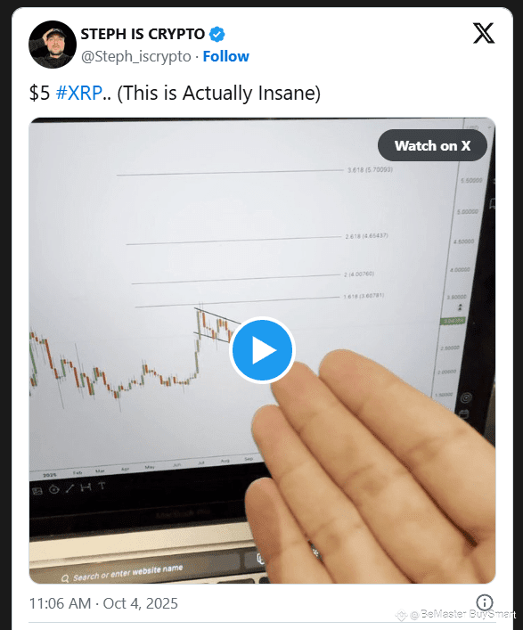The height and width of the screenshot is (630, 523).
Task: Select the trend line tool in chart toolbar
Action: [x=69, y=488]
